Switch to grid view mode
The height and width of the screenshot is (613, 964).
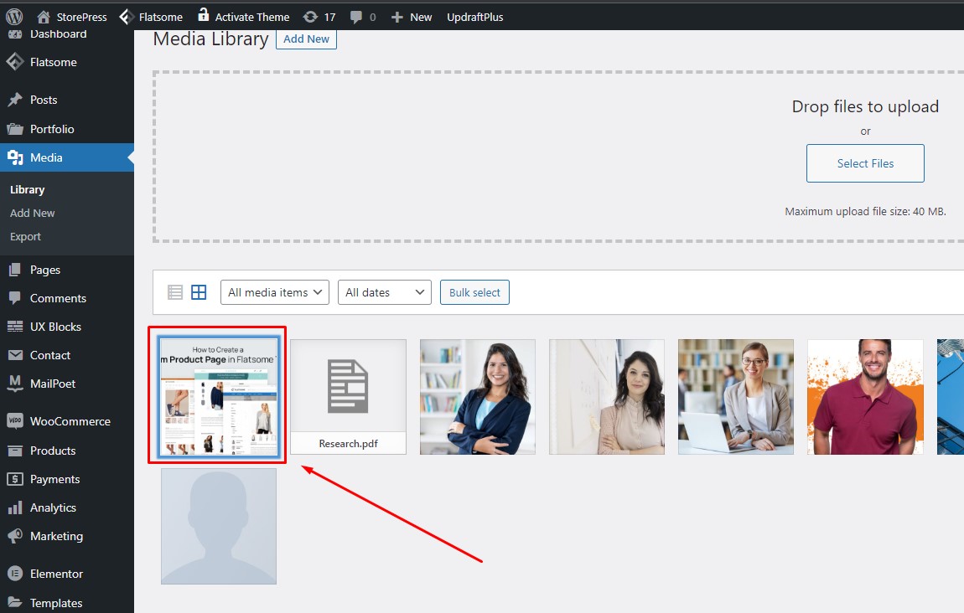click(199, 292)
